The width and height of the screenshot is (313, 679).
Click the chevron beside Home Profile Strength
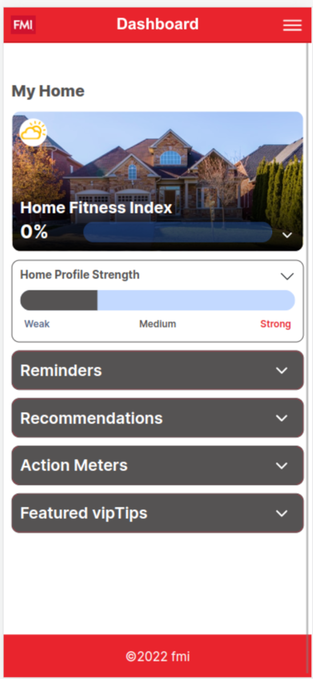pyautogui.click(x=287, y=277)
